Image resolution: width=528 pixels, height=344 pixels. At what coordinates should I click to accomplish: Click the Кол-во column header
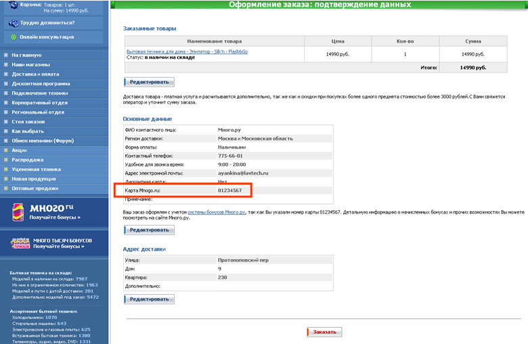tap(405, 41)
